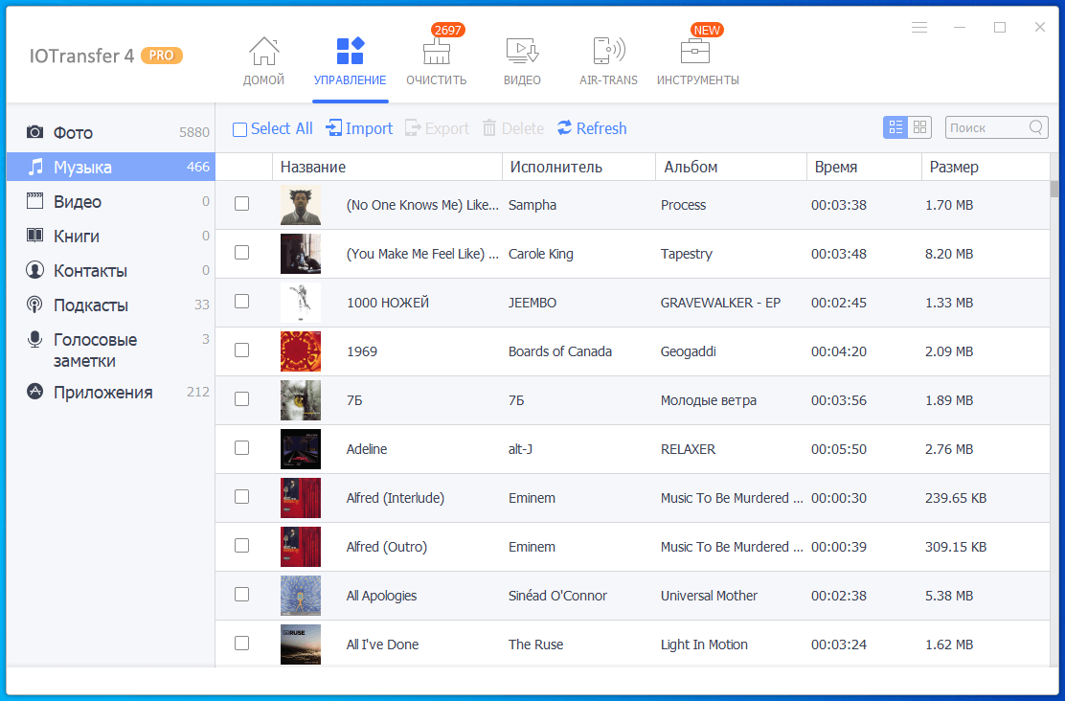Check the box for 1000 НОЖЕЙ row
Screen dimensions: 1065x701
tap(241, 302)
